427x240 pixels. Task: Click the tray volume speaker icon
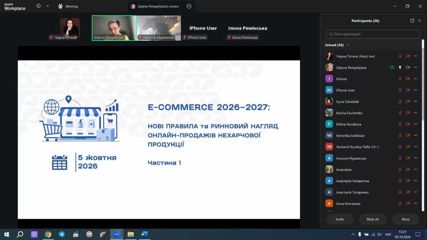click(380, 234)
